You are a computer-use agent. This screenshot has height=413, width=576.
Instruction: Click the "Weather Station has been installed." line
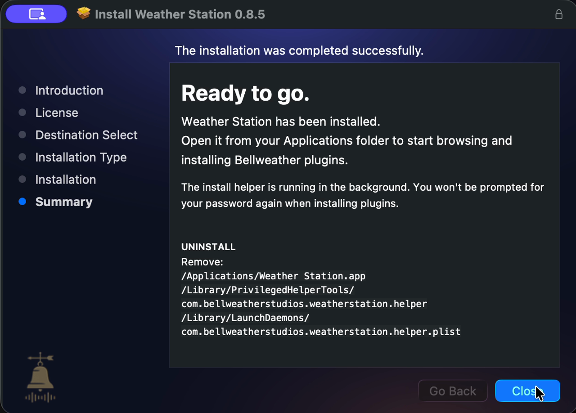[x=281, y=121]
